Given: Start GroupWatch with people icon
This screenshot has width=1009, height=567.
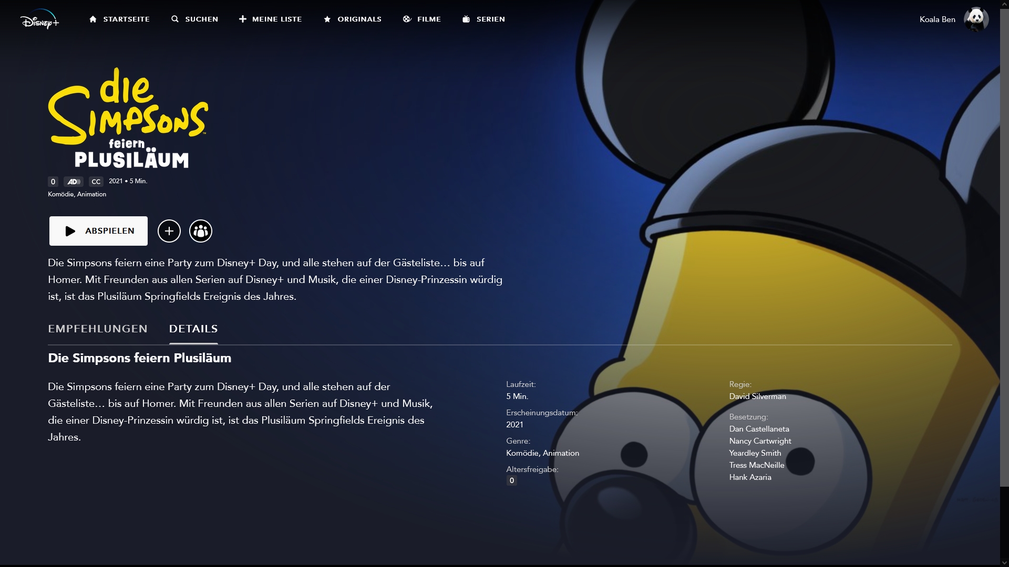Looking at the screenshot, I should (x=201, y=231).
